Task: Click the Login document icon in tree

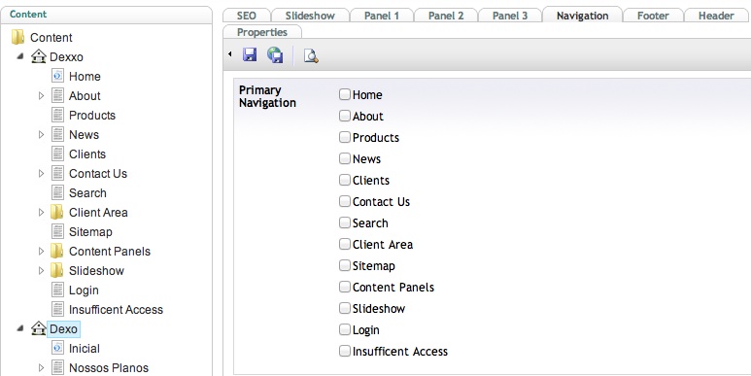Action: [58, 290]
